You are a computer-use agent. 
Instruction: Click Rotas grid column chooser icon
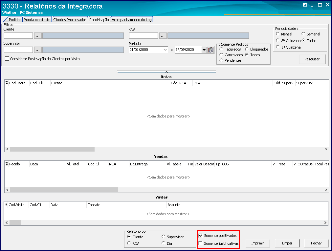click(x=7, y=83)
